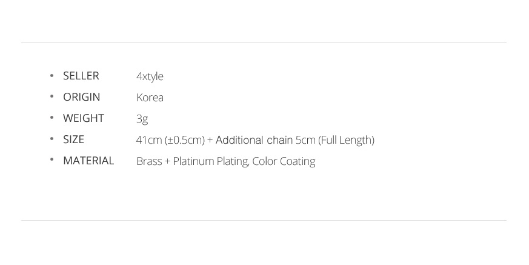Click the Color Coating text
The height and width of the screenshot is (265, 529).
coord(284,161)
